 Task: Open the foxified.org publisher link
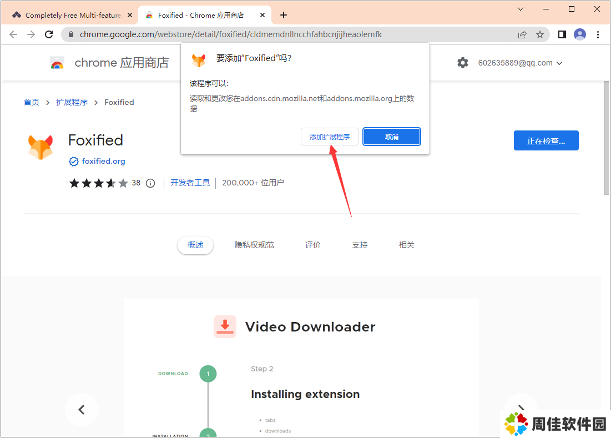pos(103,162)
